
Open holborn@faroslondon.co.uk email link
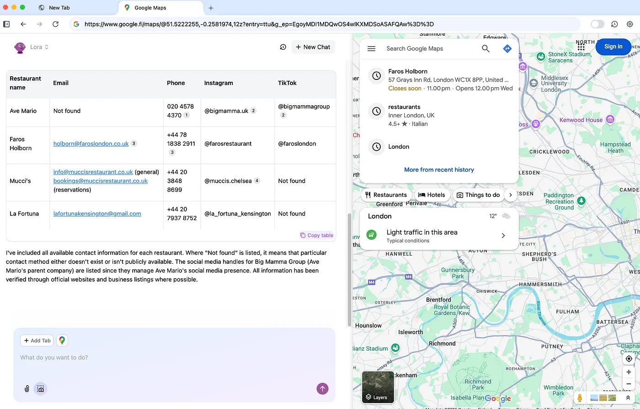(x=91, y=143)
